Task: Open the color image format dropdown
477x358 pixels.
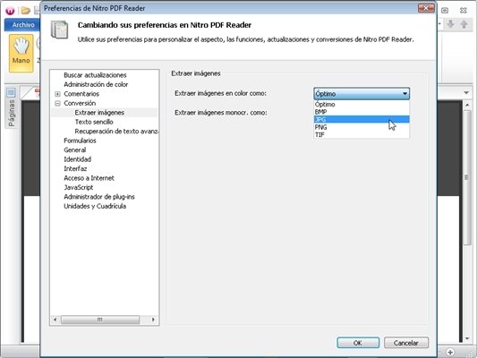Action: pos(362,93)
